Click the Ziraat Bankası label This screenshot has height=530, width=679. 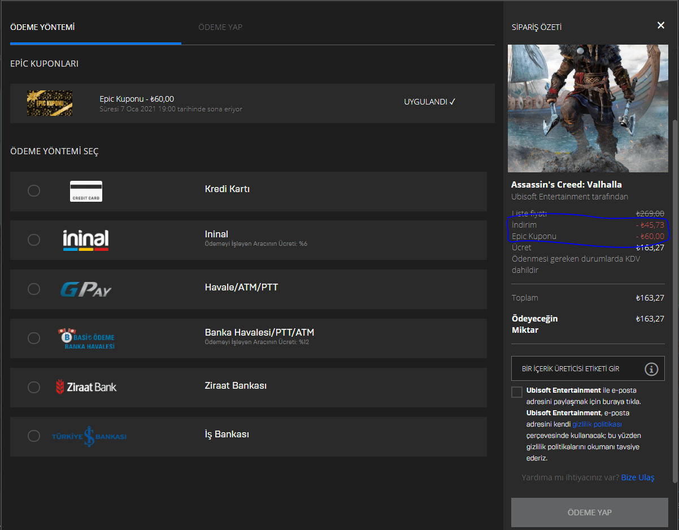point(236,386)
